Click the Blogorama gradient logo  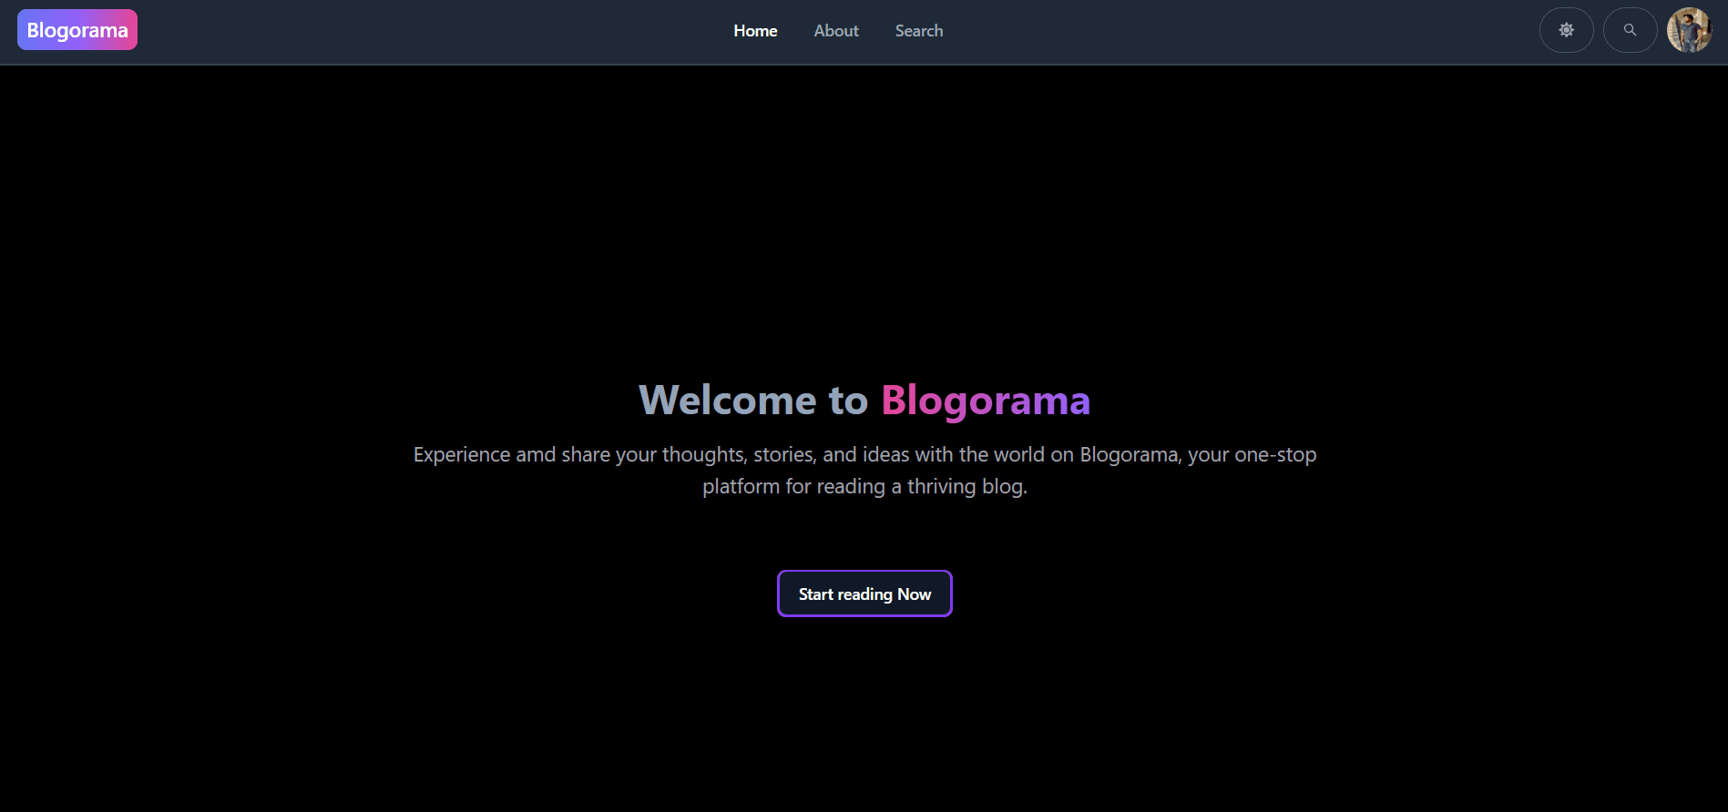click(77, 30)
